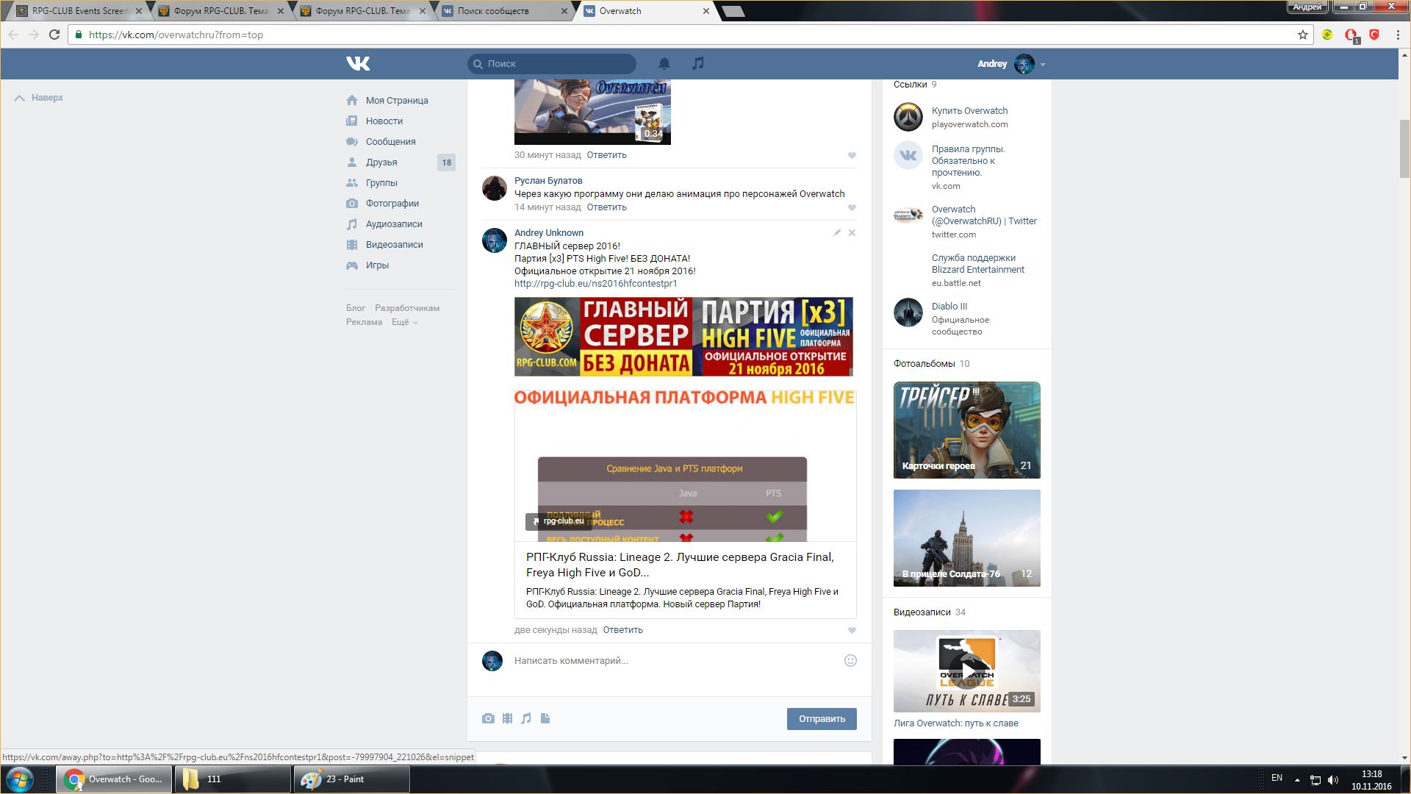Switch to the Поиск сообществ tab
Screen dimensions: 1411x794
tap(493, 11)
